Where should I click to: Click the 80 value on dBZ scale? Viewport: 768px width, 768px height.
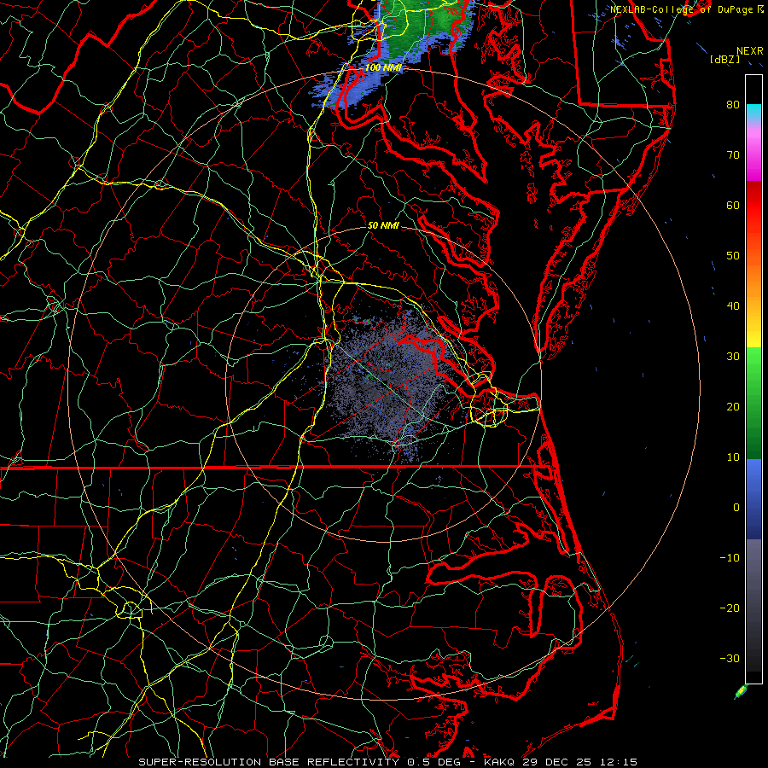click(733, 104)
